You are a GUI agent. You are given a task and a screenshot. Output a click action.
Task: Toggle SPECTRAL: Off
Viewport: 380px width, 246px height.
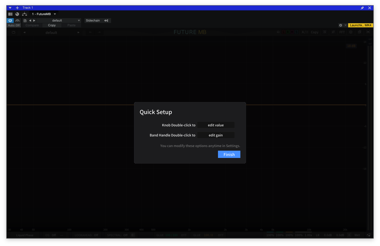tap(118, 235)
